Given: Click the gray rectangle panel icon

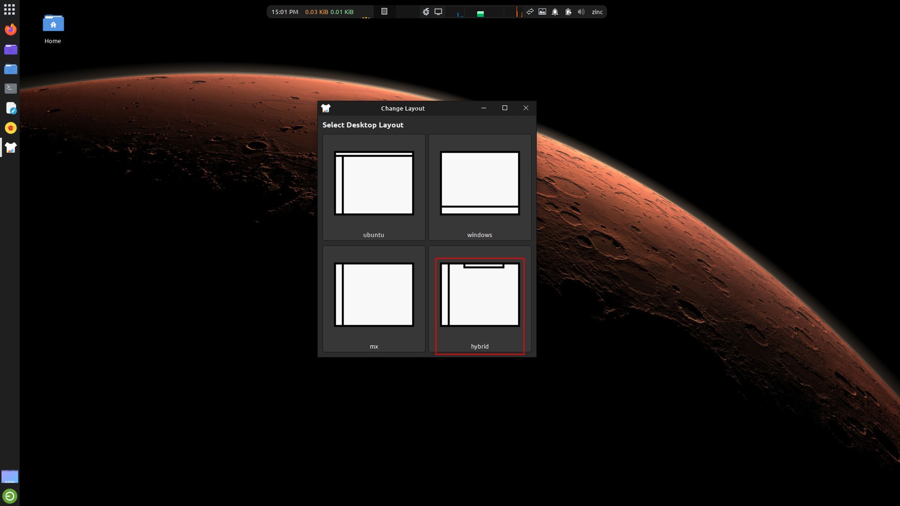Looking at the screenshot, I should (384, 12).
